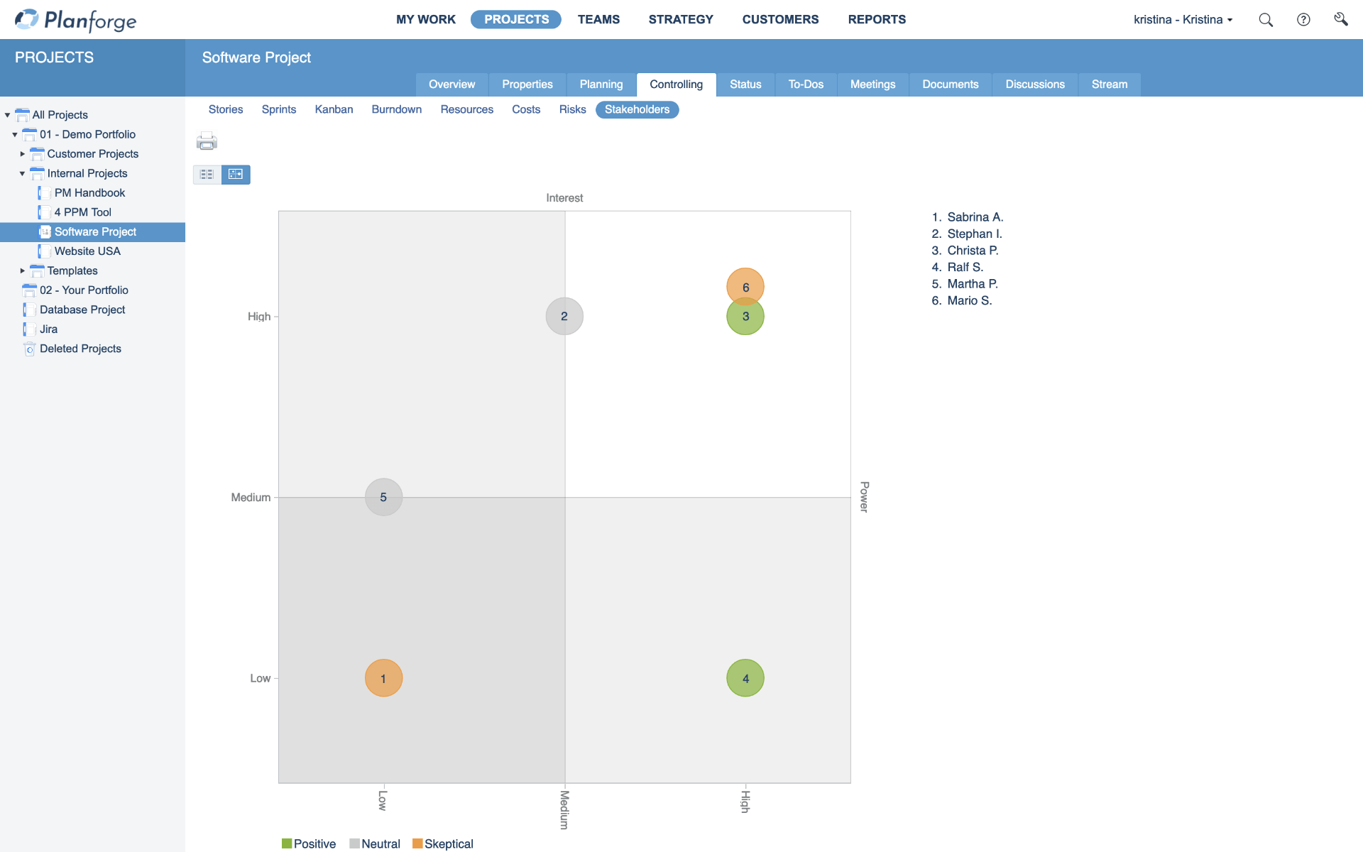Click stakeholder bubble 1 in matrix
This screenshot has height=852, width=1363.
[x=383, y=678]
